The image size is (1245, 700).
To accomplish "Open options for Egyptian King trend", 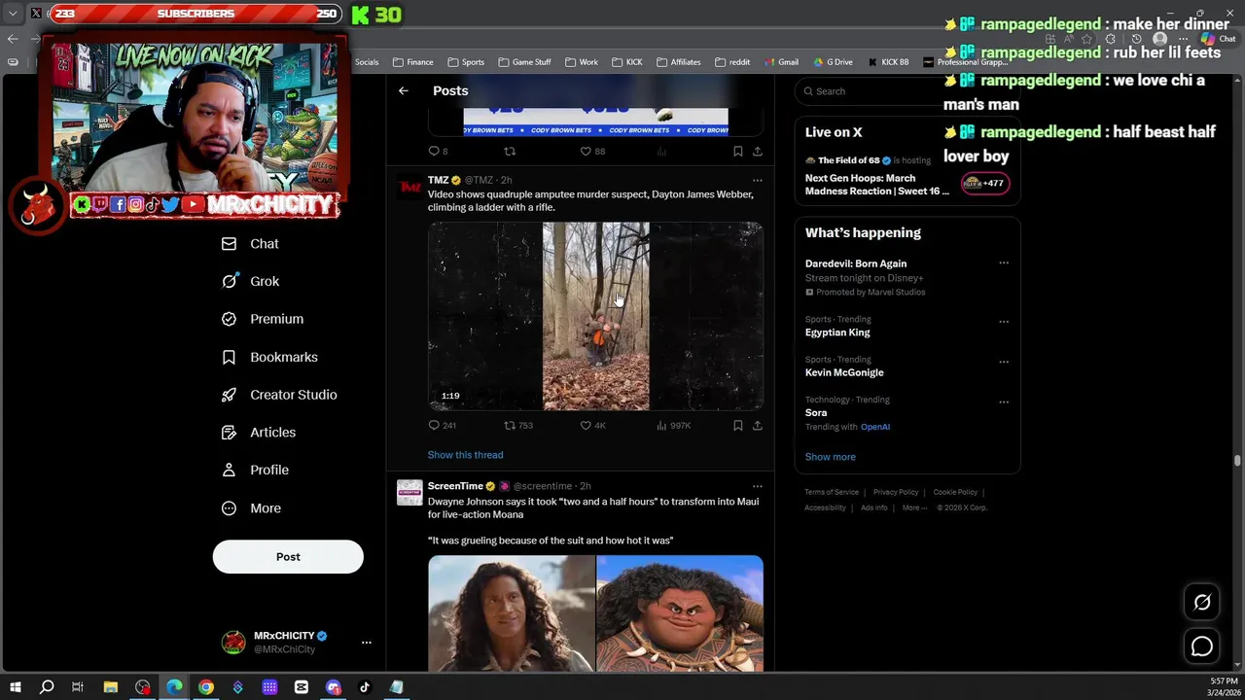I will (x=1004, y=322).
